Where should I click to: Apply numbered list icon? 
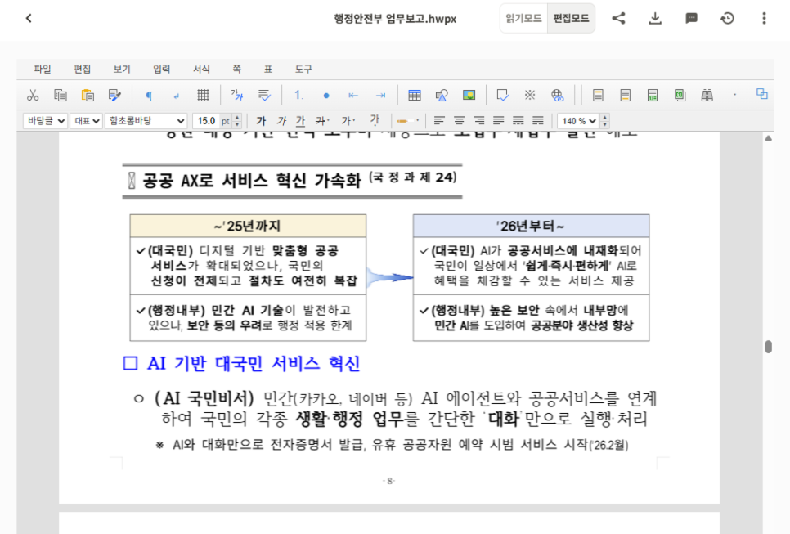[x=298, y=95]
